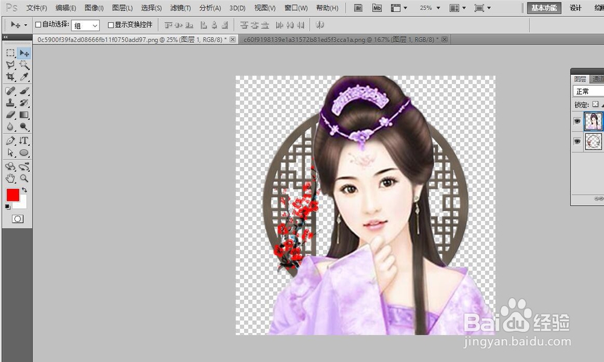604x362 pixels.
Task: Select the Move tool in toolbox
Action: coord(24,52)
